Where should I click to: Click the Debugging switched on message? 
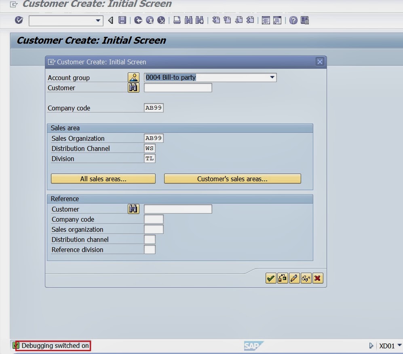coord(55,346)
